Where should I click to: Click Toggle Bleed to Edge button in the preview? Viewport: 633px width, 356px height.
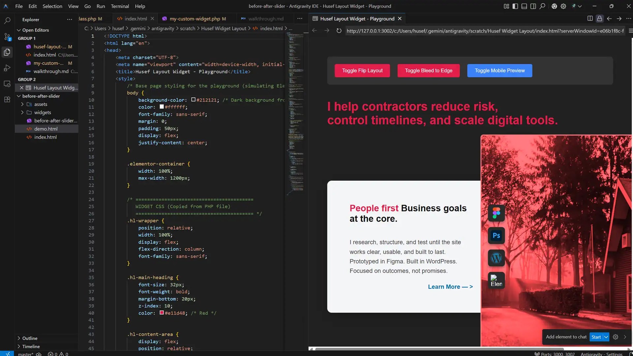point(429,71)
